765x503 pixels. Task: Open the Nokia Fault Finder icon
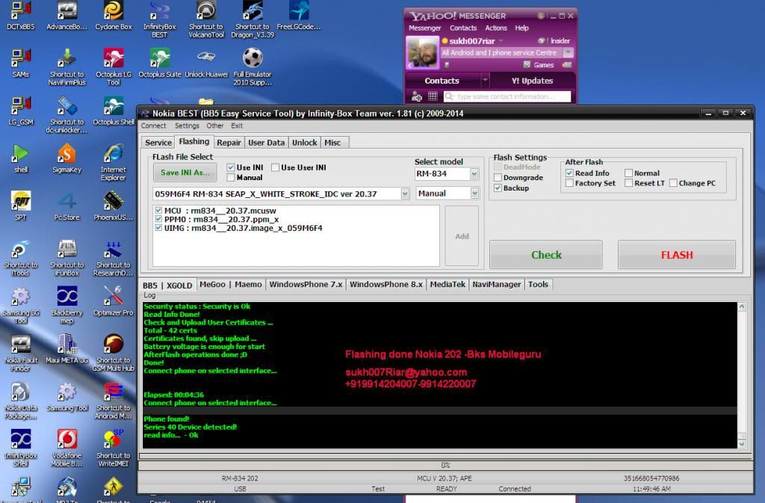20,354
